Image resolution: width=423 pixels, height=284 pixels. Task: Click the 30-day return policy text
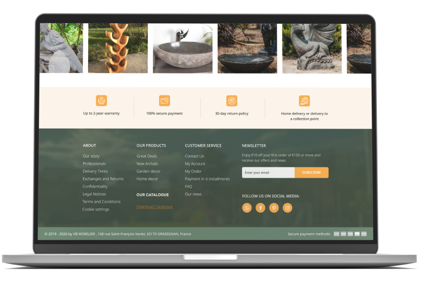[232, 113]
